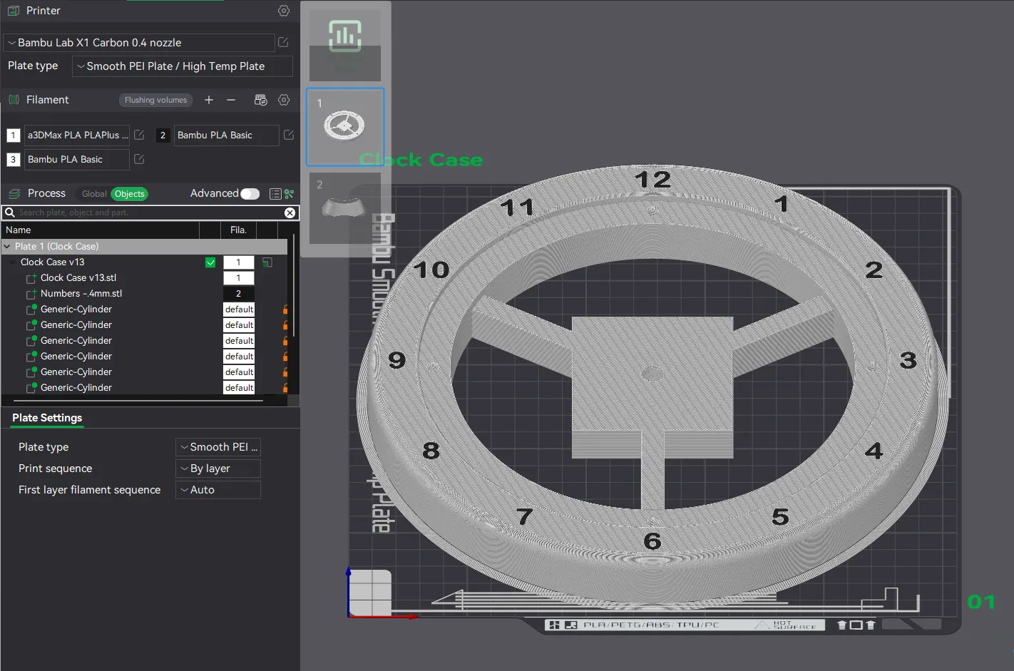Toggle the Advanced process settings switch
This screenshot has height=671, width=1014.
pos(250,193)
